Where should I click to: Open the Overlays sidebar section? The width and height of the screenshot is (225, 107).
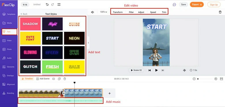8,76
